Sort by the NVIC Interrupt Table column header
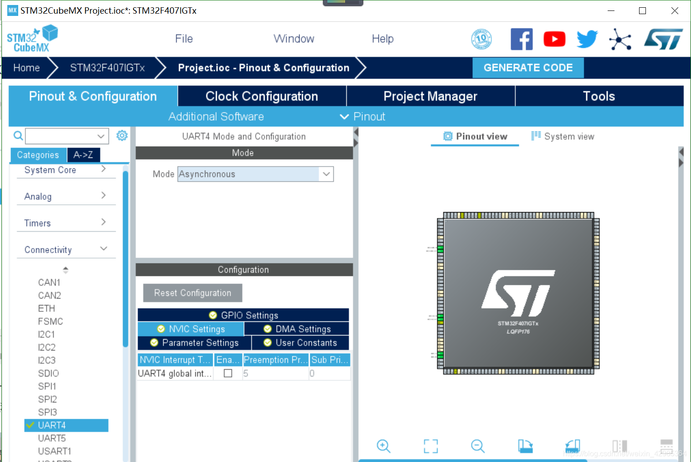The height and width of the screenshot is (462, 691). coord(175,360)
